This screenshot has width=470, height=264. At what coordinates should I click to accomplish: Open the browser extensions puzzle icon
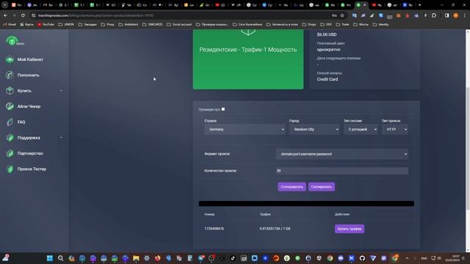[x=434, y=15]
